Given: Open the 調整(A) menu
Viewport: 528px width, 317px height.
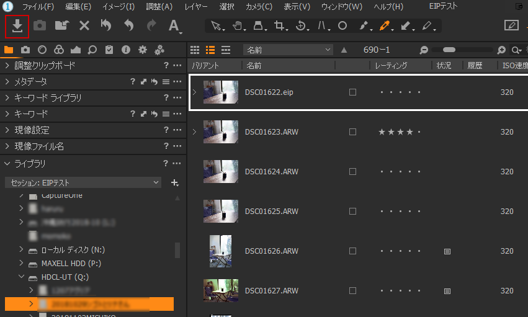Looking at the screenshot, I should click(x=159, y=7).
